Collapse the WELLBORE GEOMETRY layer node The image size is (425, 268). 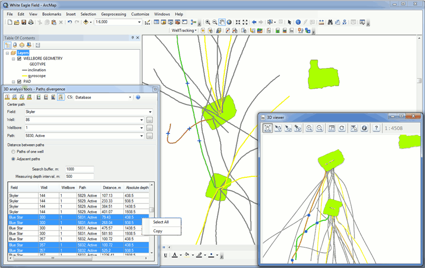pyautogui.click(x=13, y=59)
